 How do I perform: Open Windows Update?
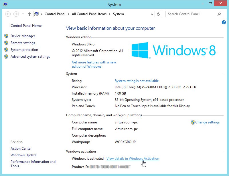(x=23, y=155)
